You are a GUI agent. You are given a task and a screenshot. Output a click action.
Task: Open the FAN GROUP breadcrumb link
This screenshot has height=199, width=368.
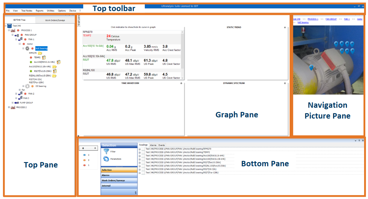[x=331, y=19]
